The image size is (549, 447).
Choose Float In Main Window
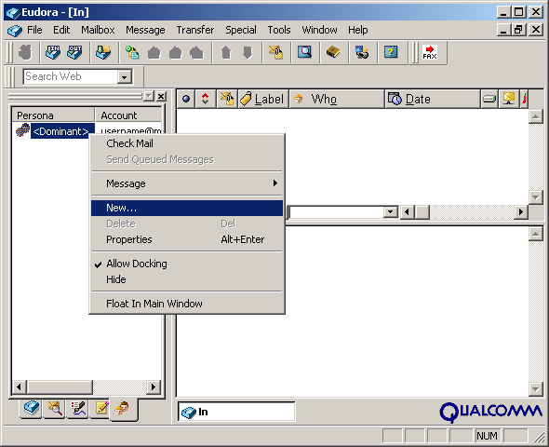(x=187, y=304)
